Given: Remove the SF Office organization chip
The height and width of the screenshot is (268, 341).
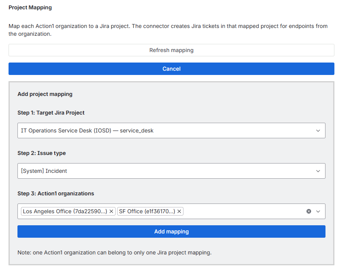Looking at the screenshot, I should [179, 211].
